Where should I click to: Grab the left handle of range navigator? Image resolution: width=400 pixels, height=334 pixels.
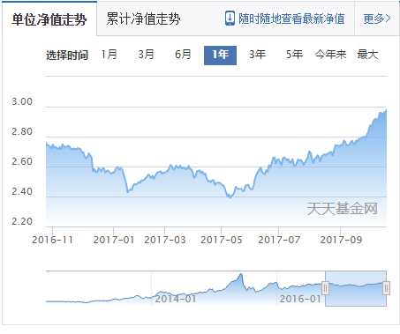click(x=326, y=288)
